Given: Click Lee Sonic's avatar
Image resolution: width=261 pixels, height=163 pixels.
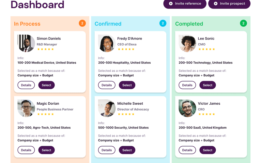Looking at the screenshot, I should click(187, 43).
